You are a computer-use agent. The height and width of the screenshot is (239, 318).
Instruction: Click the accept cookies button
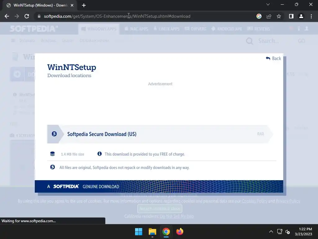(x=160, y=209)
